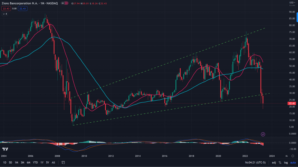
Task: Switch range to 5Y
Action: [x=47, y=162]
